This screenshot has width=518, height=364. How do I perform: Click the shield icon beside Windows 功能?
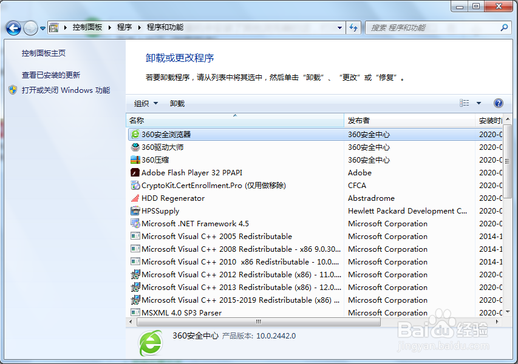(13, 90)
